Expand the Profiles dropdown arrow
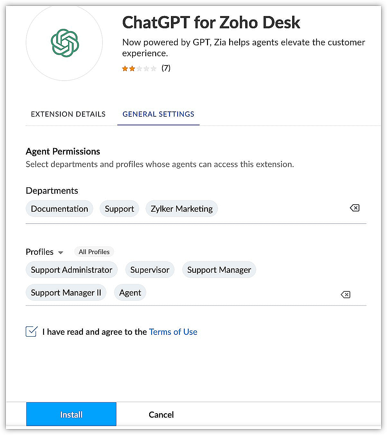Screen dimensions: 387x435 (x=60, y=253)
